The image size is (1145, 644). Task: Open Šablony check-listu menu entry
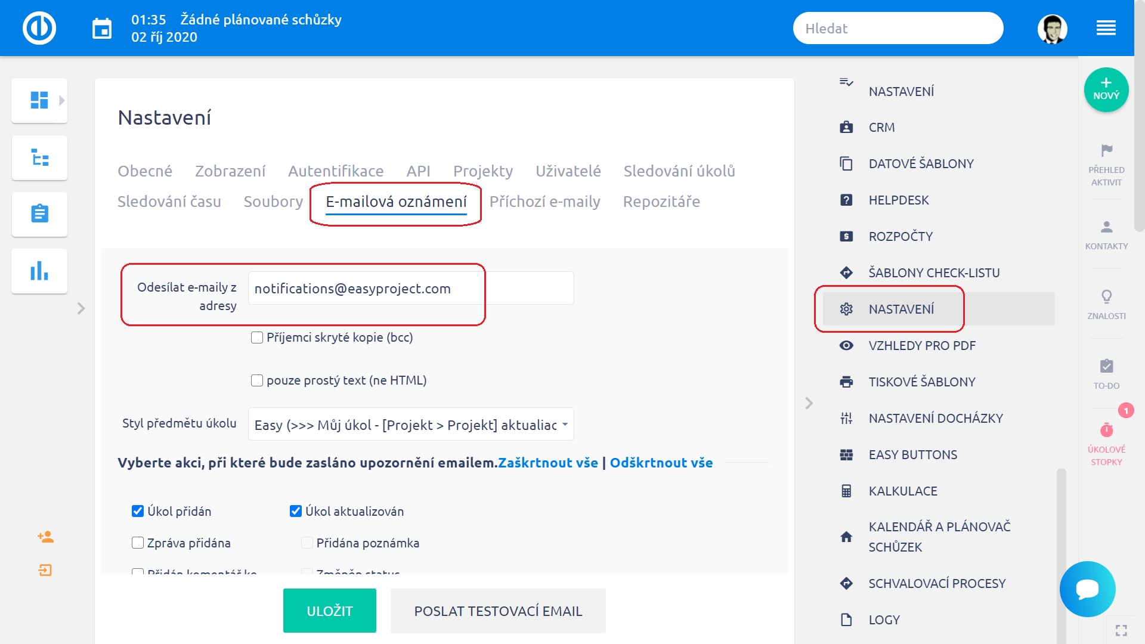tap(935, 273)
